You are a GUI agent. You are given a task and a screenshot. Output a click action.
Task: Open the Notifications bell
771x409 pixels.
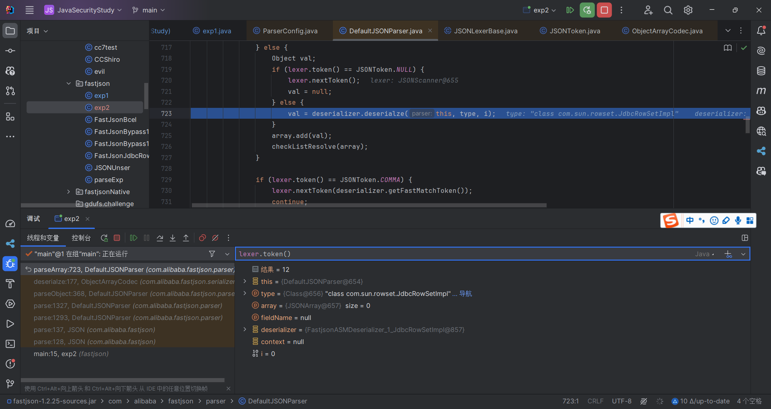coord(761,31)
